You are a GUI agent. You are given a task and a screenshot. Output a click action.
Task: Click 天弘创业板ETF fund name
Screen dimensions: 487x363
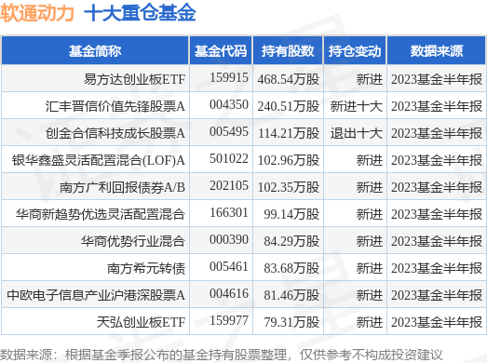[x=141, y=322]
